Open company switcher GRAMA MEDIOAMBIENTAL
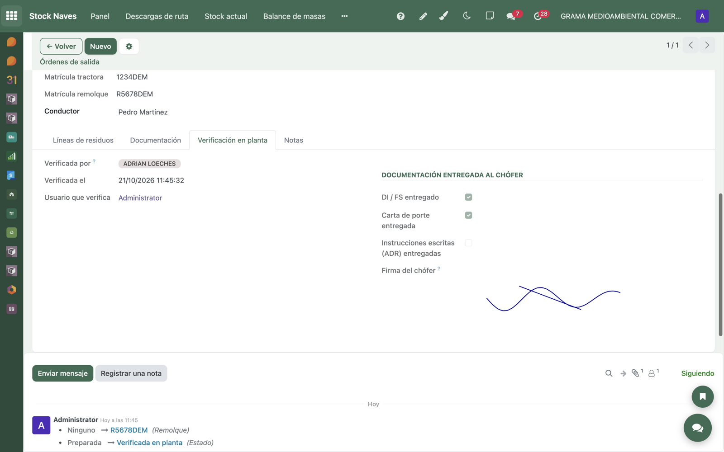The image size is (724, 452). pyautogui.click(x=620, y=16)
